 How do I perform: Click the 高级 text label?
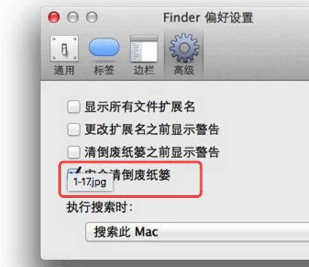tap(184, 70)
